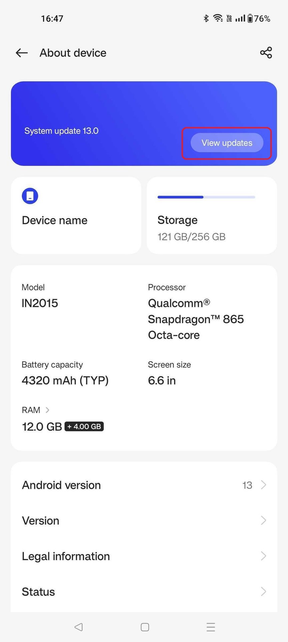This screenshot has height=642, width=288.
Task: Open Legal information
Action: coord(66,556)
